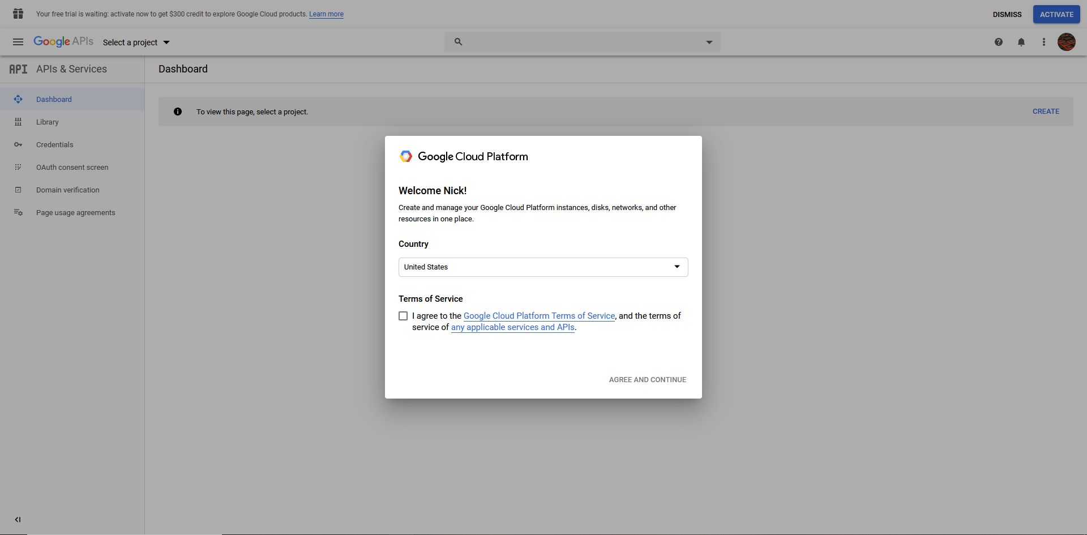Click the Credentials key icon

point(18,144)
